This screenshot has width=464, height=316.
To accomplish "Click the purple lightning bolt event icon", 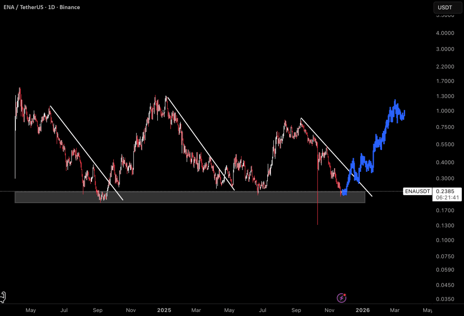I will pos(342,298).
